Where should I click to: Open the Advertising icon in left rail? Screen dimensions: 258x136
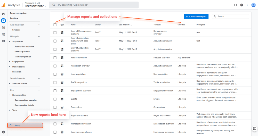click(3, 34)
